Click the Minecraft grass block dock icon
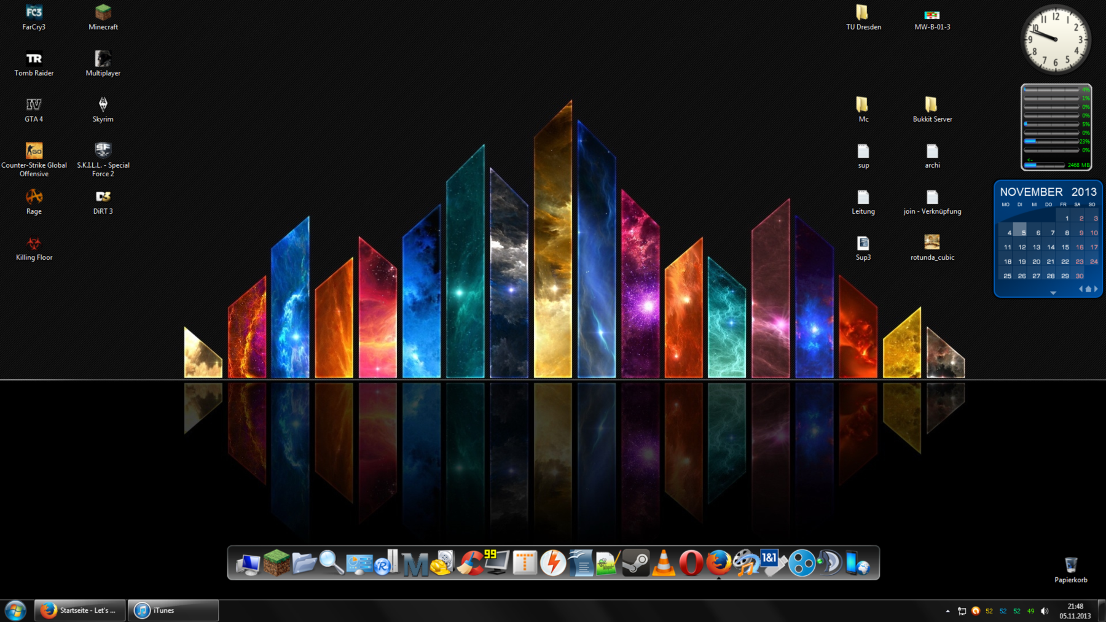Viewport: 1106px width, 622px height. (276, 562)
